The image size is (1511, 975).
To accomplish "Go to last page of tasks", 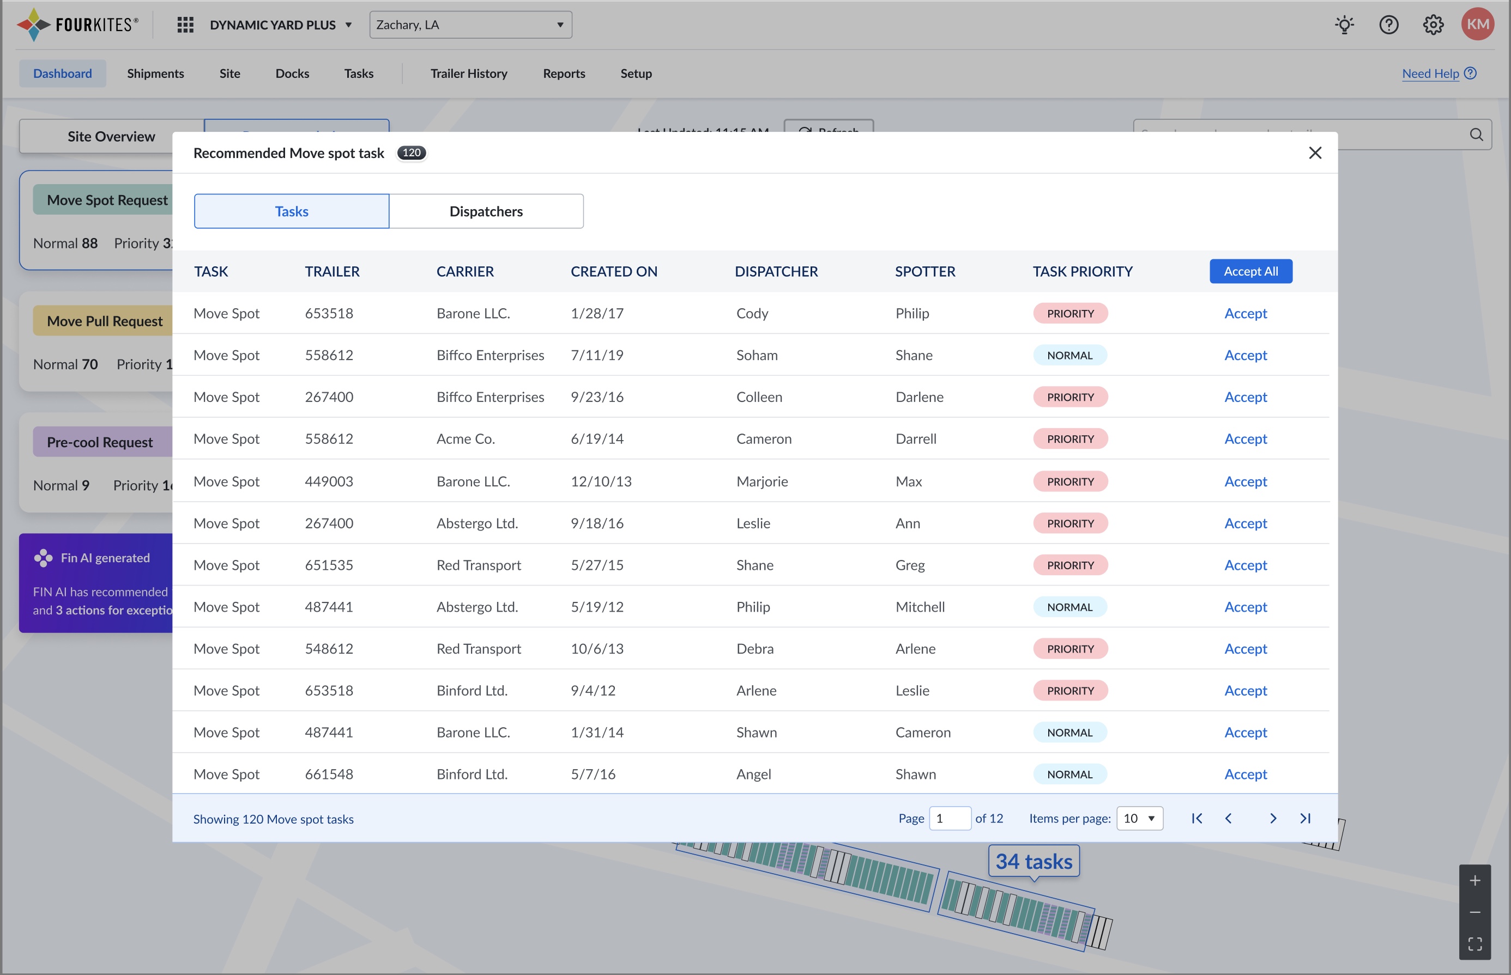I will click(x=1305, y=818).
